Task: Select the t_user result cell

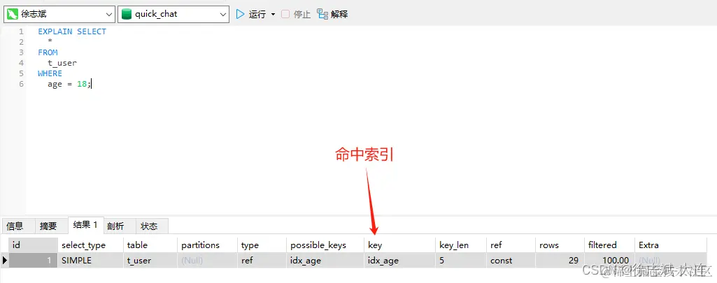Action: (150, 261)
